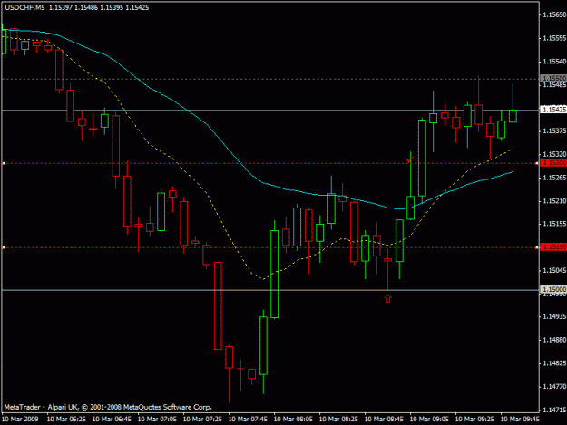Click the 1.15650 price scale label
Image resolution: width=567 pixels, height=425 pixels.
click(x=554, y=14)
